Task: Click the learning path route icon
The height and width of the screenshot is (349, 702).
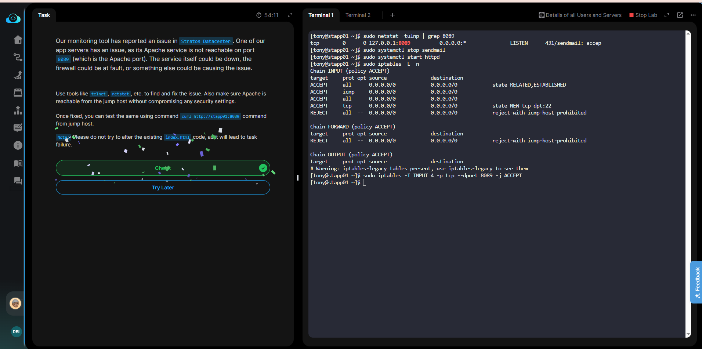Action: (18, 57)
